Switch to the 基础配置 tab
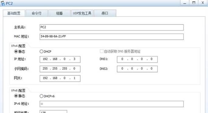Viewport: 208px width, 113px height. [x=14, y=13]
